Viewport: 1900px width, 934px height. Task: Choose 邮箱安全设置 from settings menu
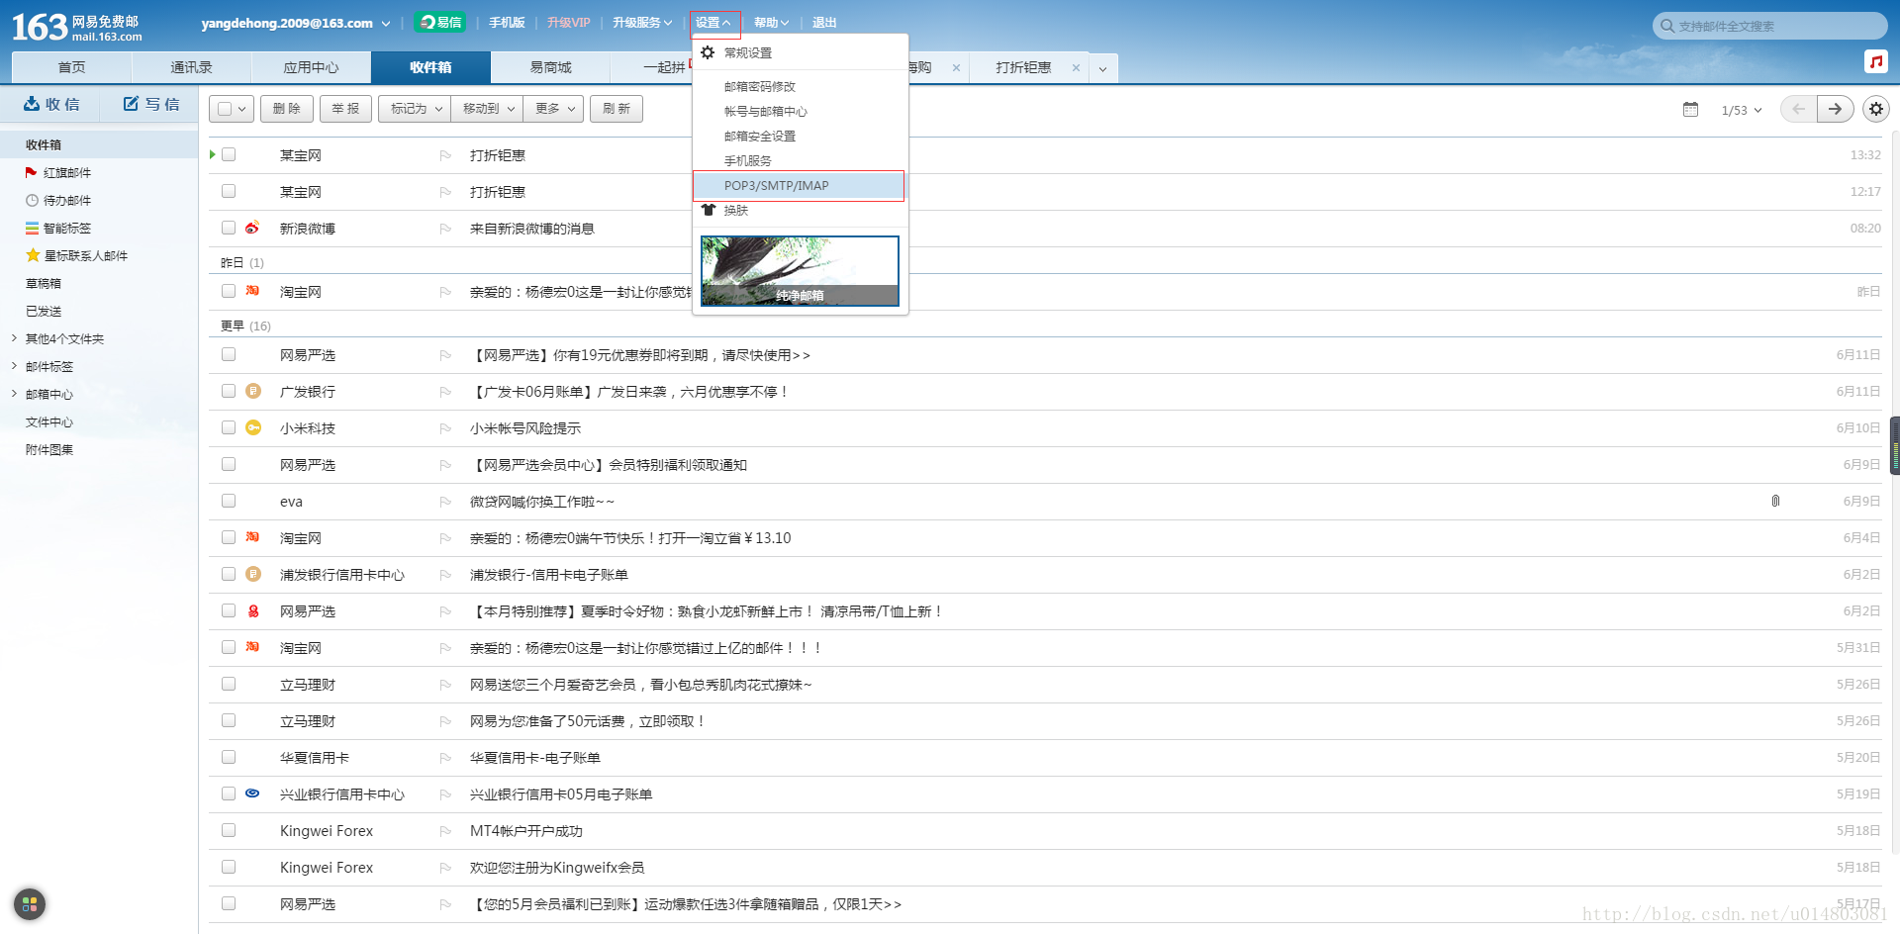[x=760, y=137]
